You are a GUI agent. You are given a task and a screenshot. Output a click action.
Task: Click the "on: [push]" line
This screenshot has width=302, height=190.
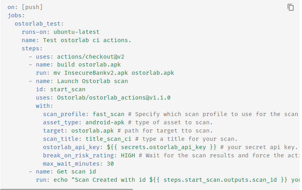(x=25, y=7)
